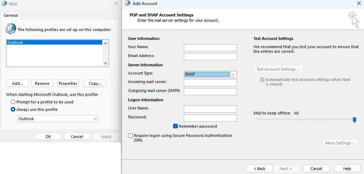Cancel the Add Account wizard

click(316, 169)
